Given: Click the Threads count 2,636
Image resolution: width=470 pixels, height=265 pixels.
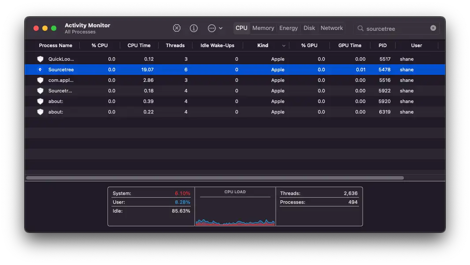Looking at the screenshot, I should [350, 193].
